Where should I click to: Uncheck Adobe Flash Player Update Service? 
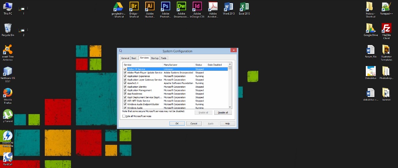(125, 73)
